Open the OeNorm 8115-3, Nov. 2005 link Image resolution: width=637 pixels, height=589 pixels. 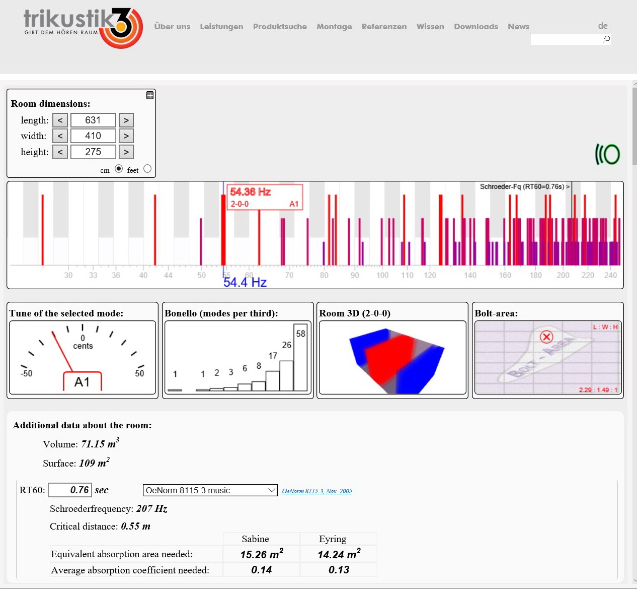317,491
